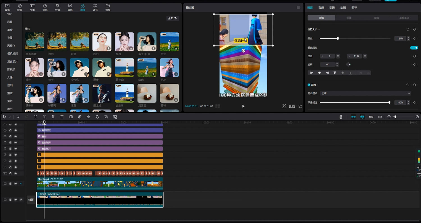This screenshot has width=421, height=223.
Task: Uncheck the 混合 blend checkbox
Action: 309,85
